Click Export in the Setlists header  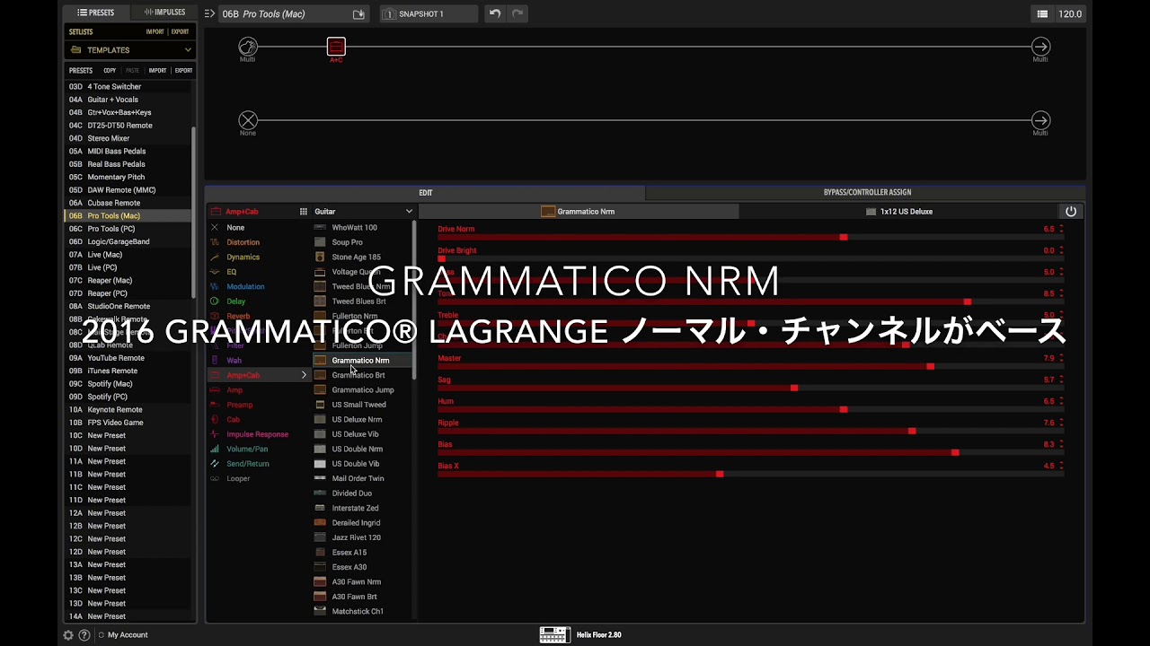(181, 32)
